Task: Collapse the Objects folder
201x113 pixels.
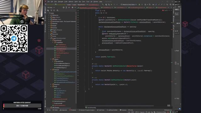Action: pos(51,59)
